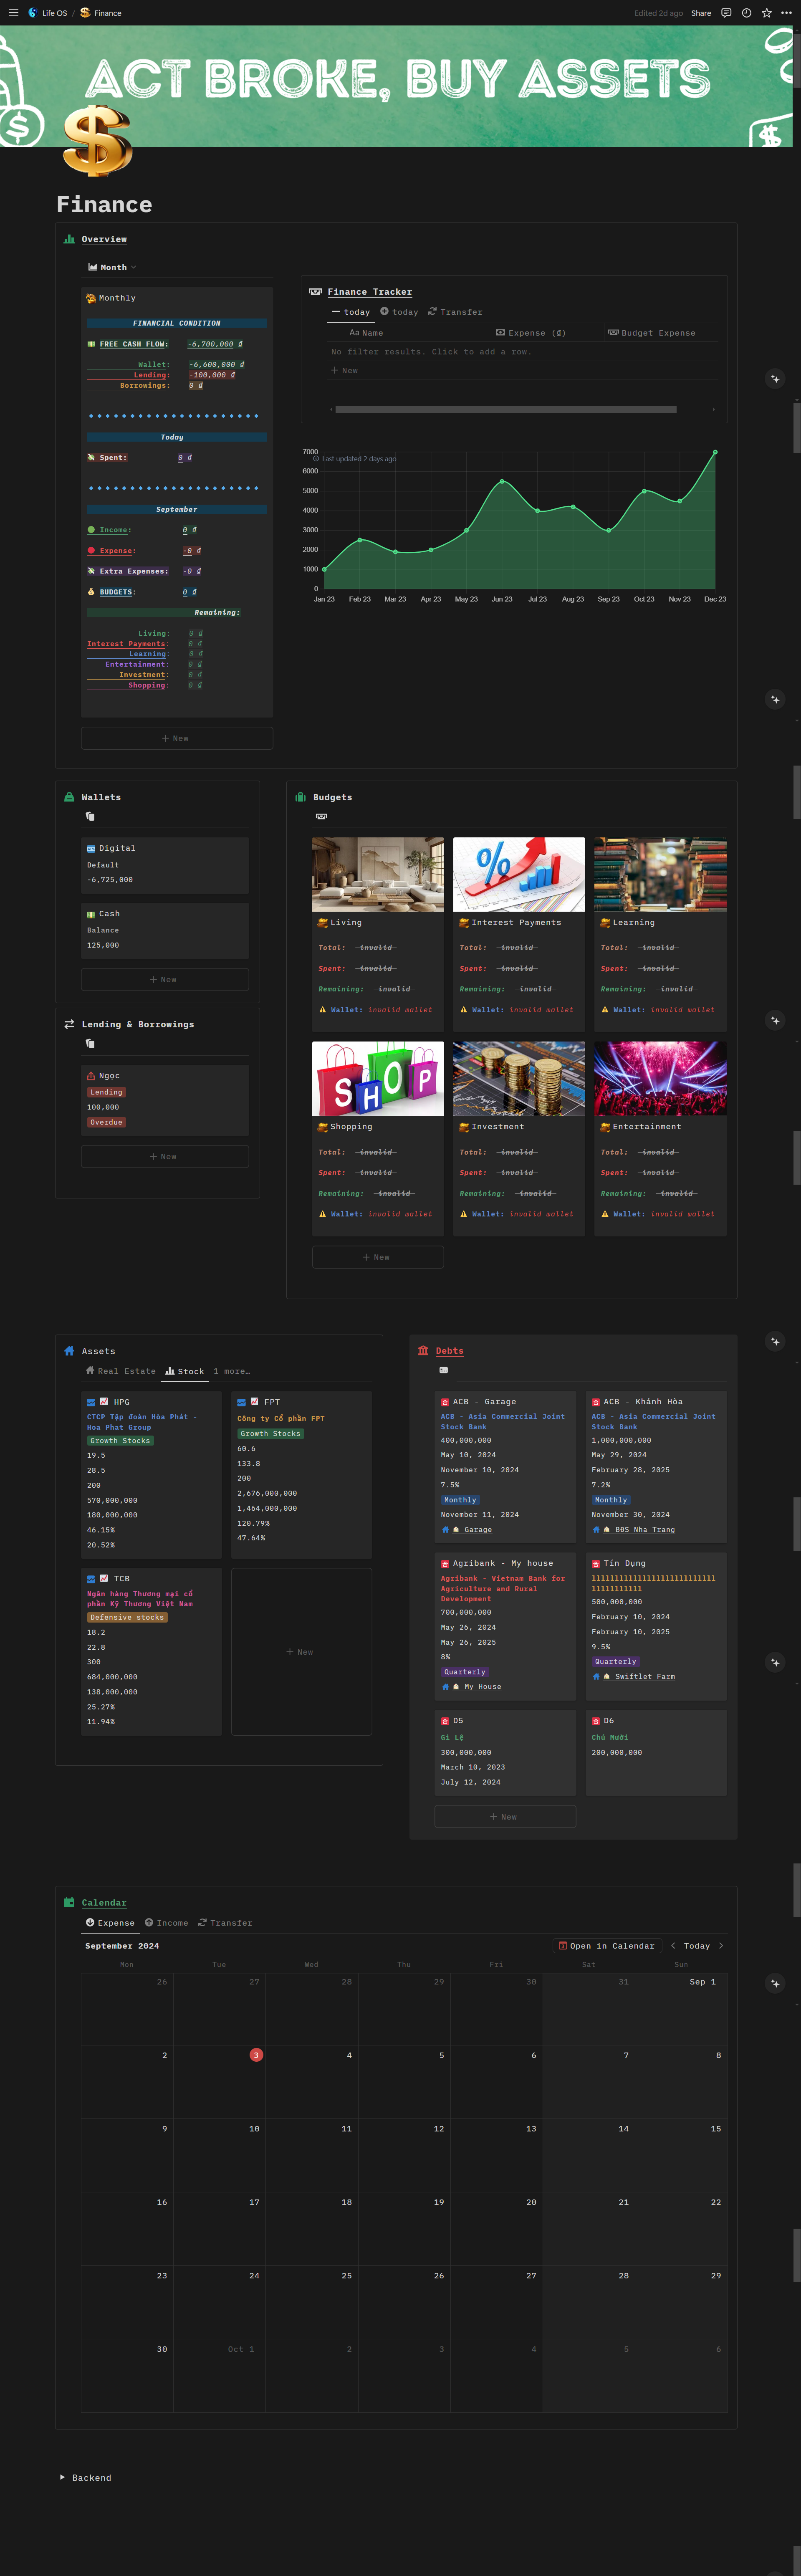Screen dimensions: 801x2576
Task: View page history clock icon
Action: [746, 13]
